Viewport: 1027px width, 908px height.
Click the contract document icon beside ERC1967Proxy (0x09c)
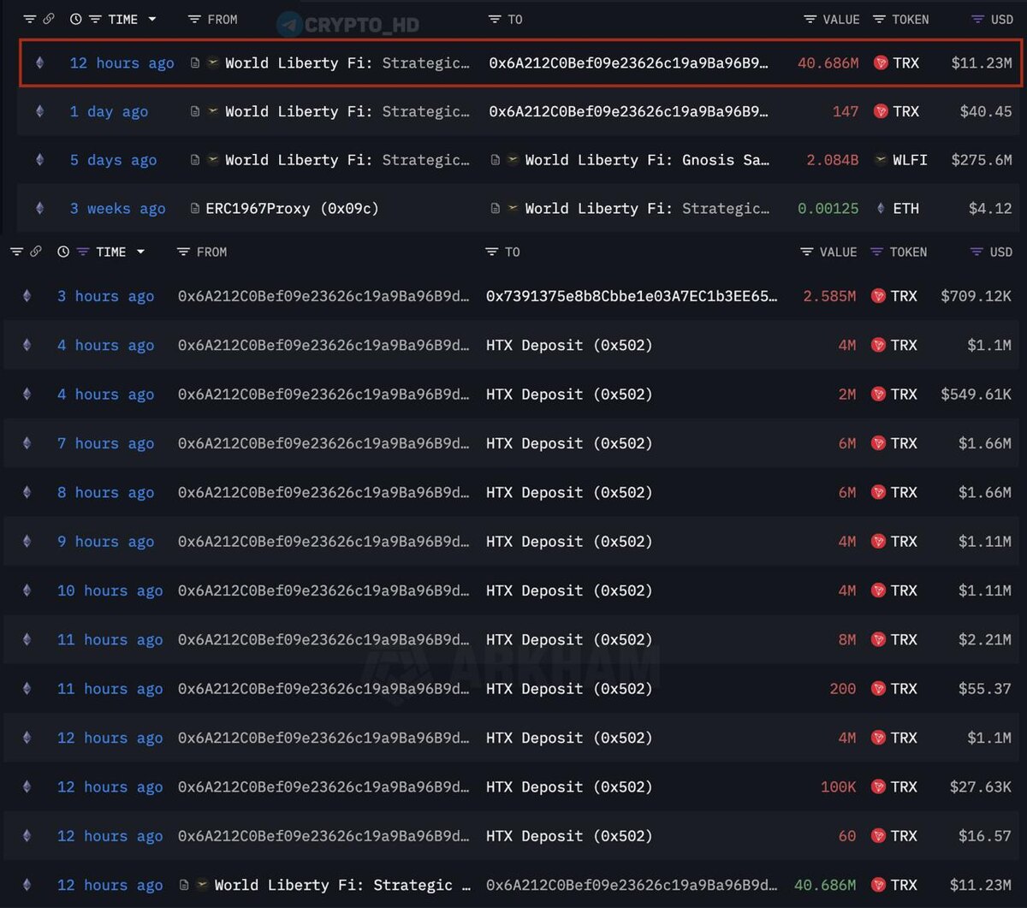click(195, 209)
